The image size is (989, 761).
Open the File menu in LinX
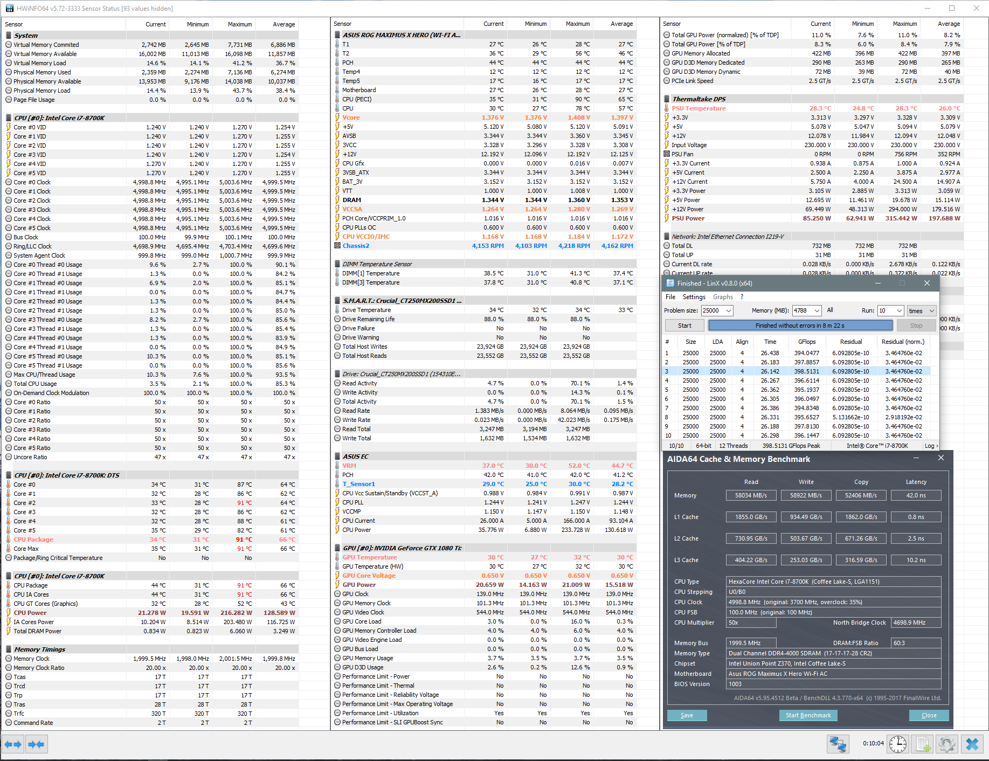point(670,297)
